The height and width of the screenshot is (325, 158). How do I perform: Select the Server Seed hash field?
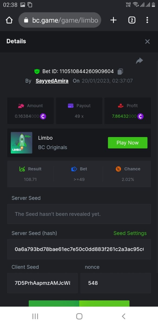[79, 249]
